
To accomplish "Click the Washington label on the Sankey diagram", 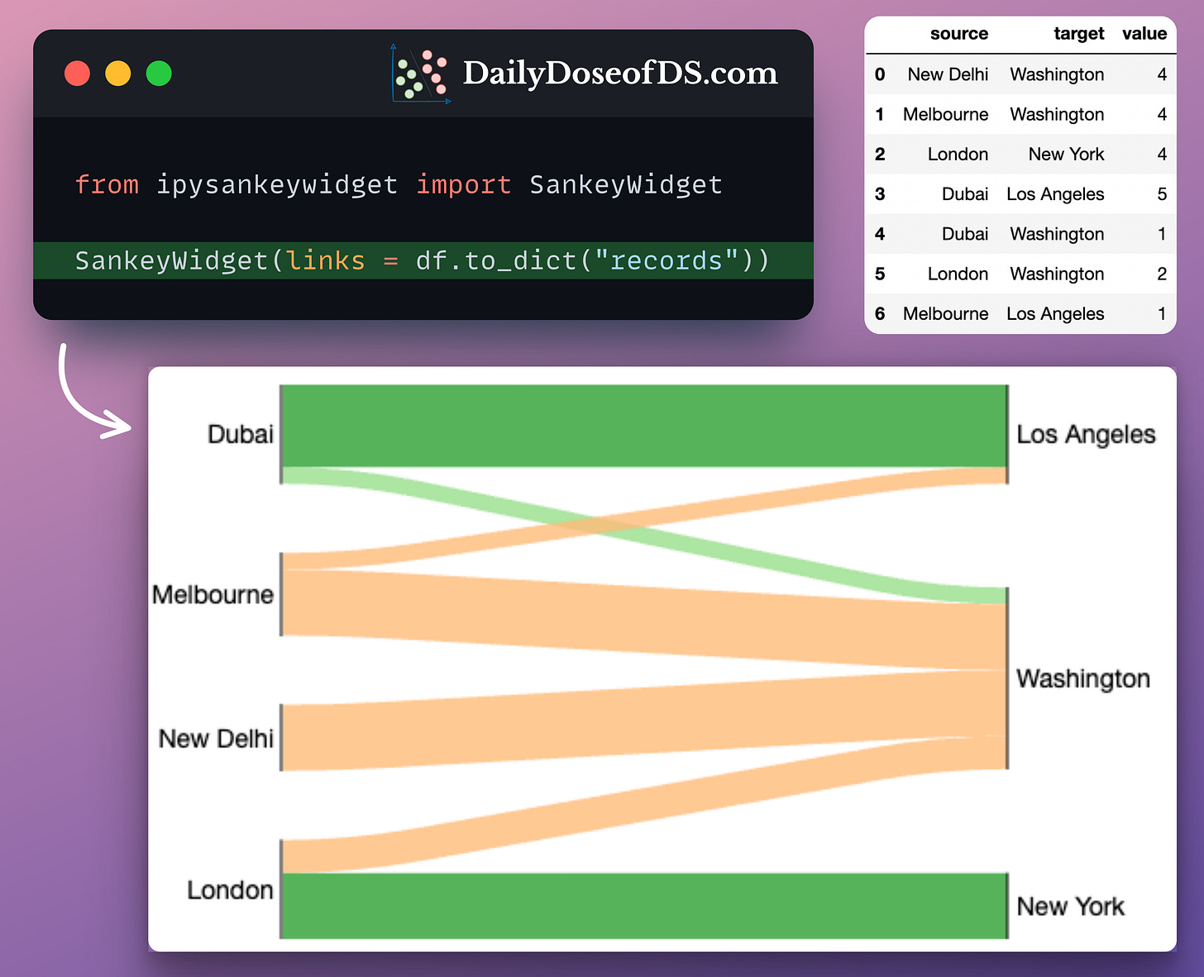I will click(x=1082, y=678).
